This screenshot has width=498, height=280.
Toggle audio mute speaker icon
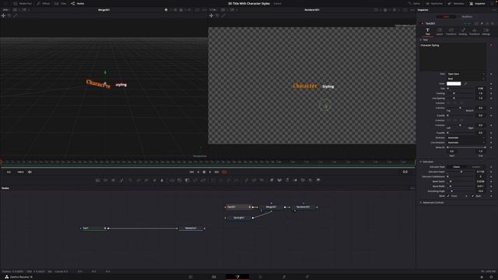coord(30,172)
